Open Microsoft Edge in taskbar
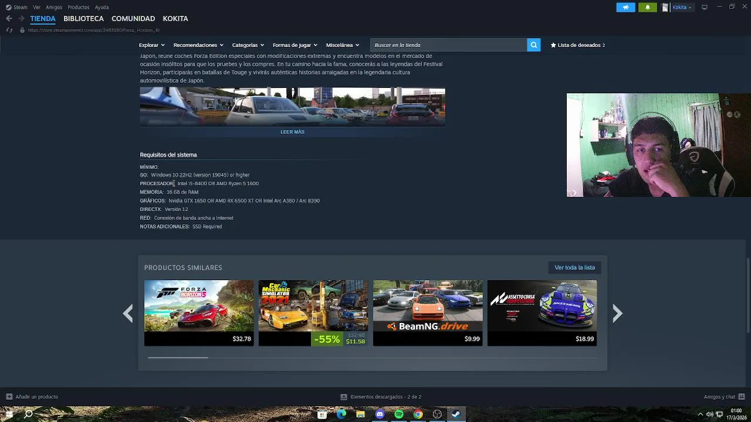Image resolution: width=751 pixels, height=422 pixels. pyautogui.click(x=341, y=414)
